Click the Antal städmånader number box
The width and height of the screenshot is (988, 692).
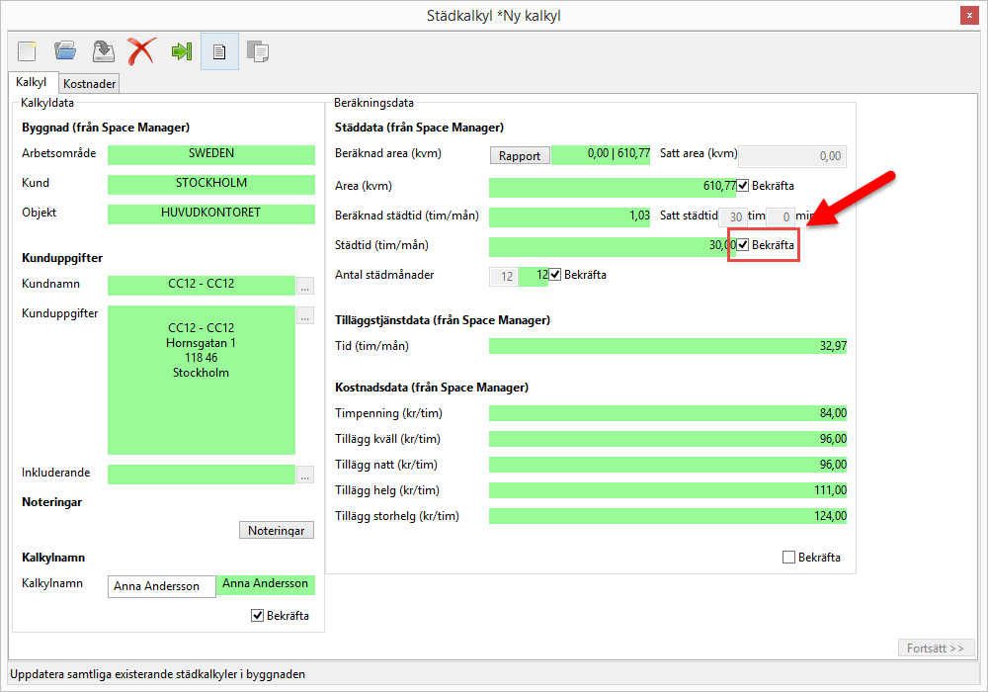[x=506, y=277]
